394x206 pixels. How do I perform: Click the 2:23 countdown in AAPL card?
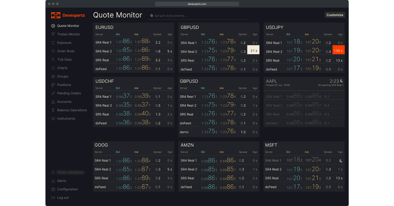(334, 81)
